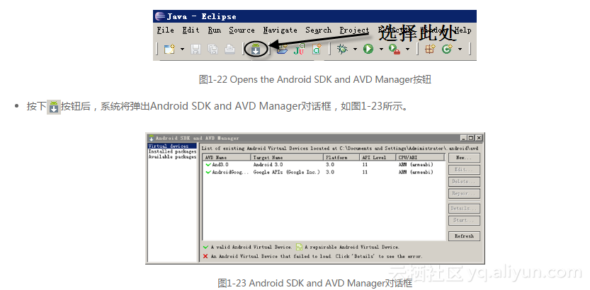Open the Project menu in Eclipse
The image size is (590, 290).
[354, 30]
